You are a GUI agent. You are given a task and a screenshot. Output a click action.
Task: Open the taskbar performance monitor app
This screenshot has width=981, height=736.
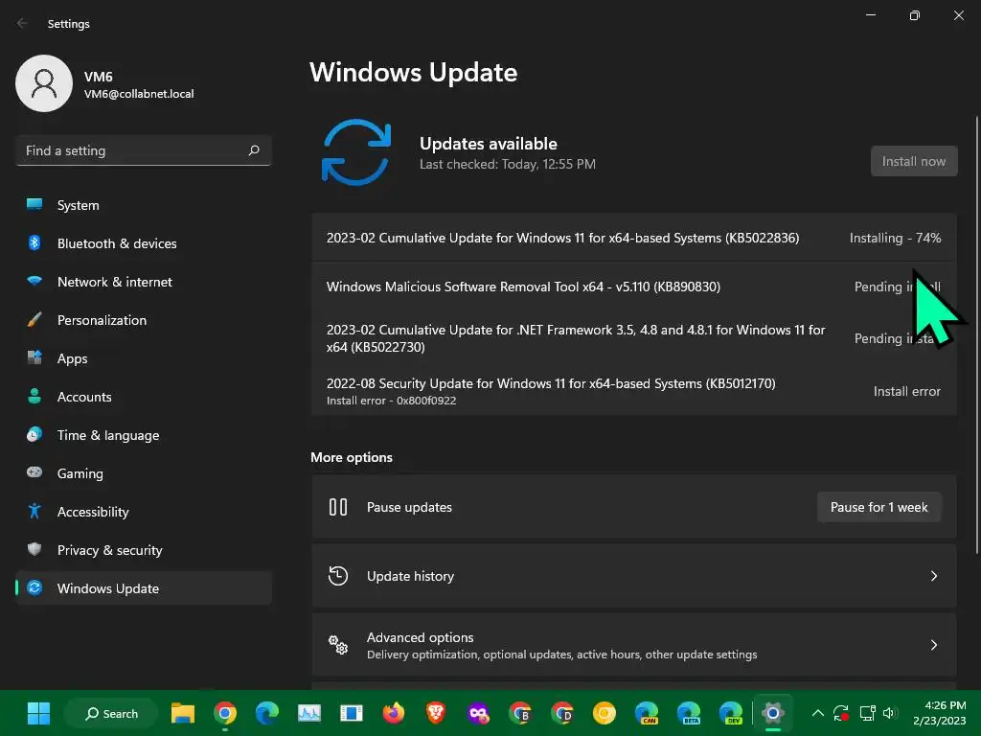(x=309, y=713)
